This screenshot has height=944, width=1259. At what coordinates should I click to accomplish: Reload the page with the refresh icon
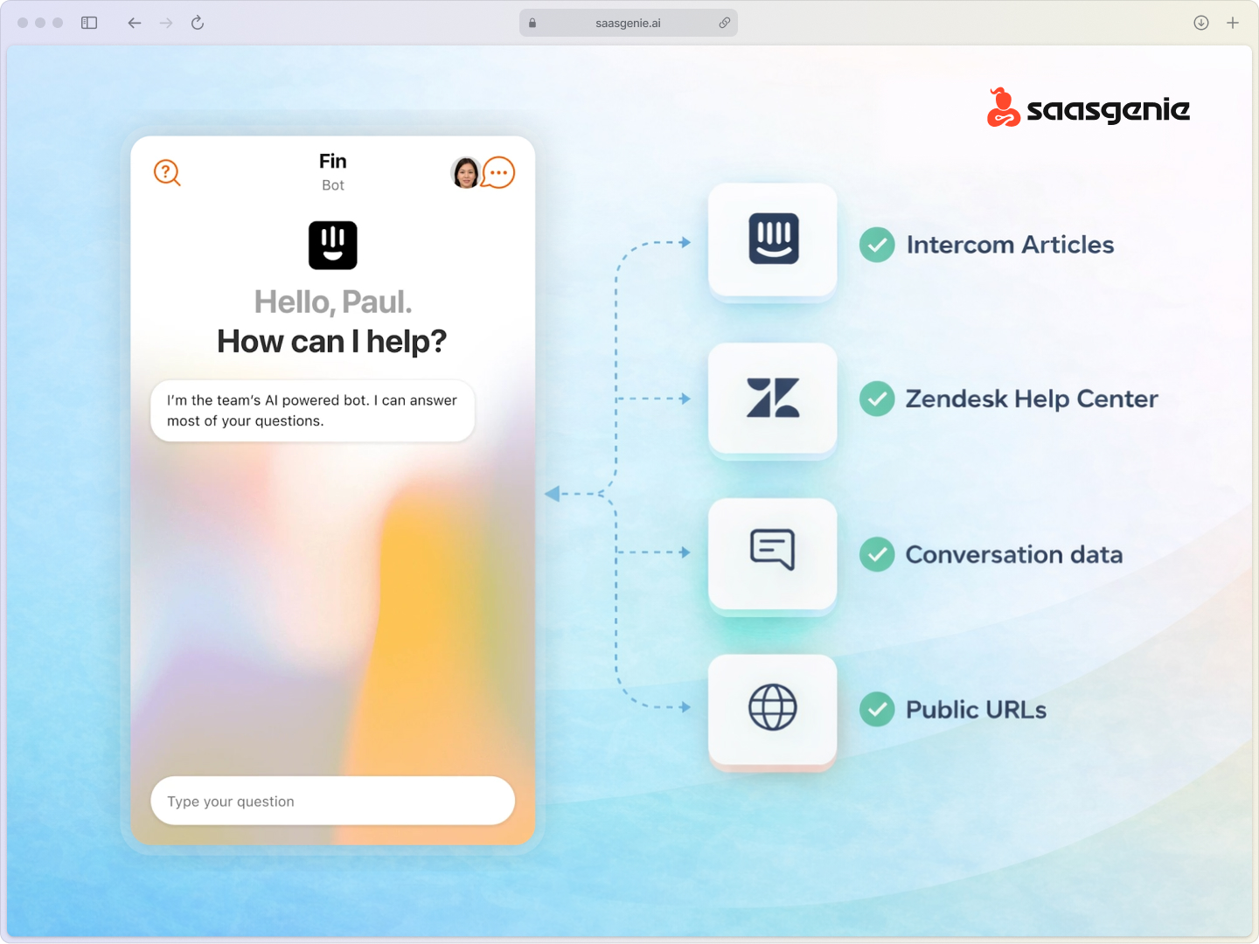pyautogui.click(x=198, y=23)
